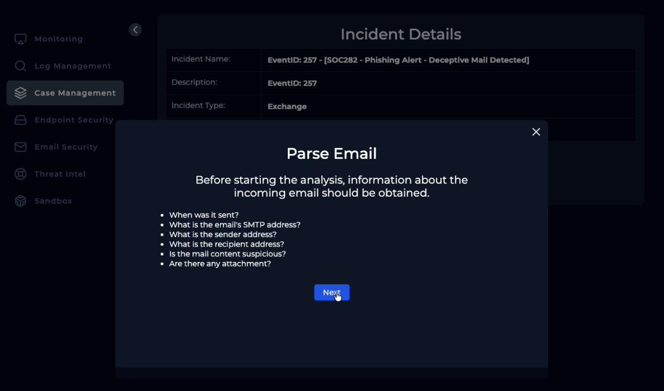Click the SOC282 Phishing Alert incident name
664x391 pixels.
[x=398, y=60]
